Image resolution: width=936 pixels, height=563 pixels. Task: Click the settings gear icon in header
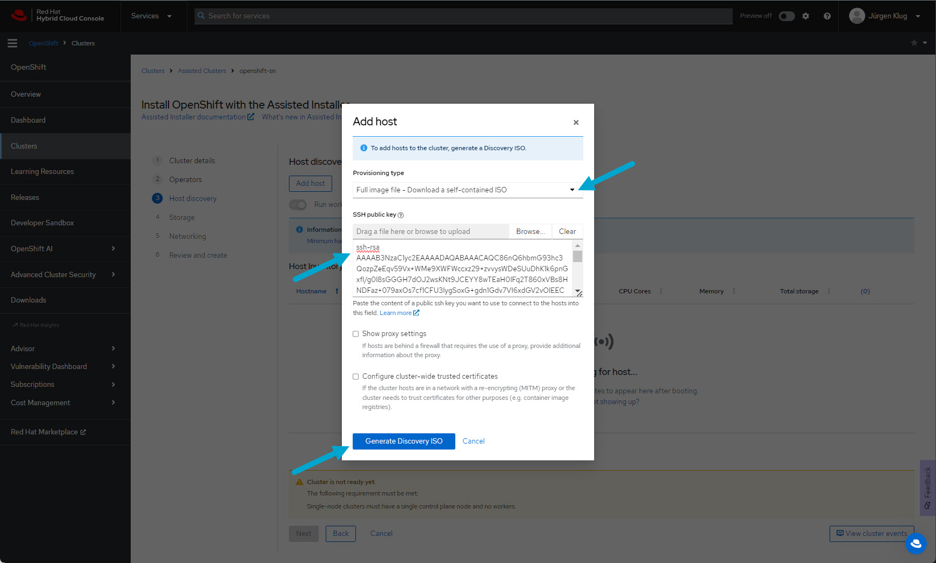pos(805,16)
